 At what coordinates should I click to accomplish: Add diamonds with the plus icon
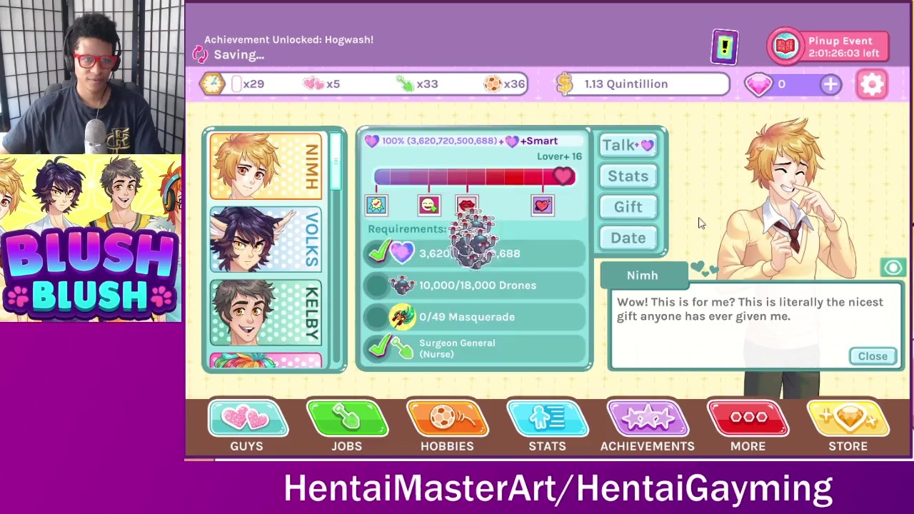pos(830,84)
